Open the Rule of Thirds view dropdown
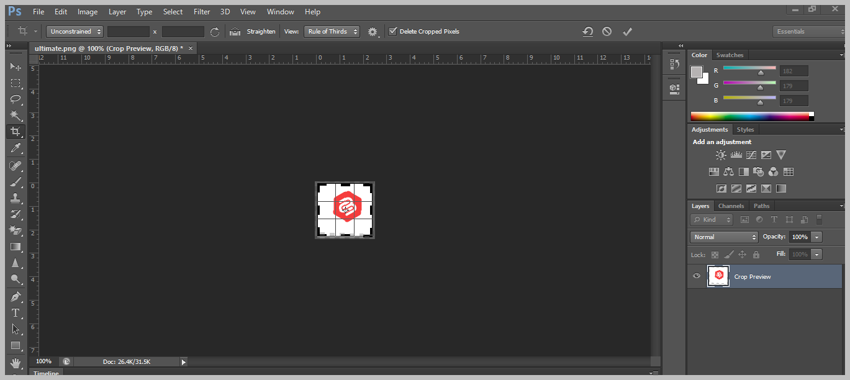Viewport: 850px width, 380px height. 332,32
